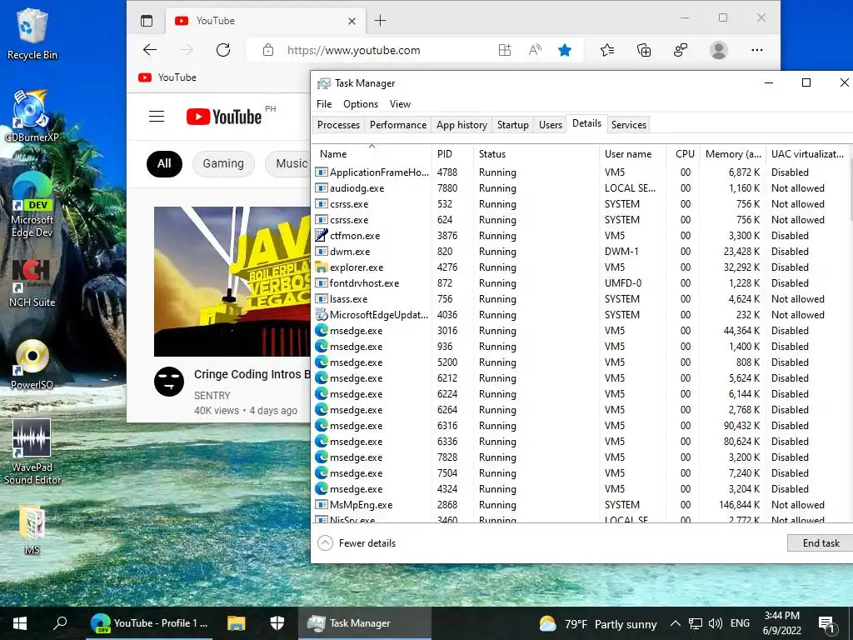Open taskbar search
The width and height of the screenshot is (853, 640).
click(x=60, y=623)
